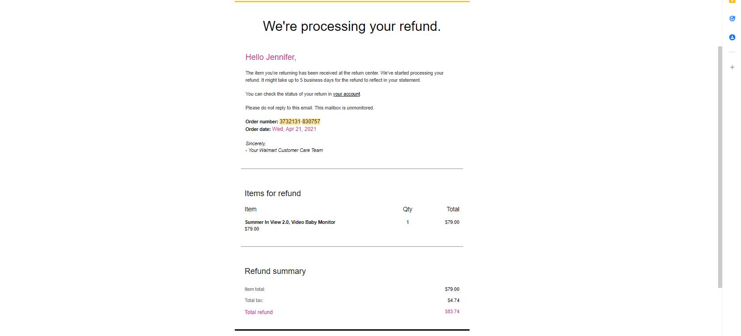Screen dimensions: 741x336
Task: Click the vertical scrollbar thumb
Action: pos(720,167)
